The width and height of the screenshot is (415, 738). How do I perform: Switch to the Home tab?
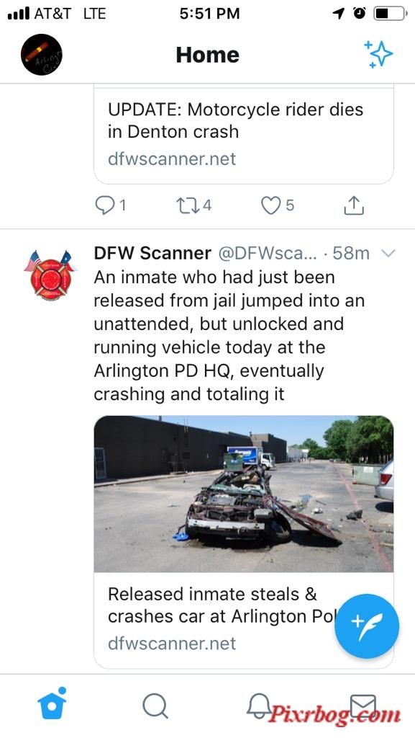click(x=52, y=704)
